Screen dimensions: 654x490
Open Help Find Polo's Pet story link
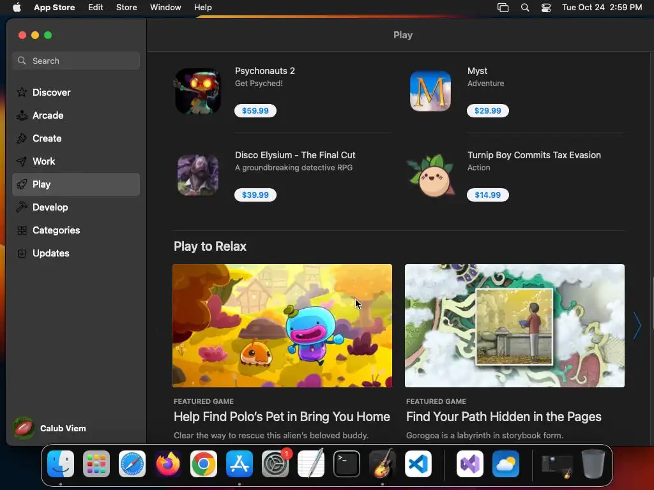pyautogui.click(x=282, y=417)
